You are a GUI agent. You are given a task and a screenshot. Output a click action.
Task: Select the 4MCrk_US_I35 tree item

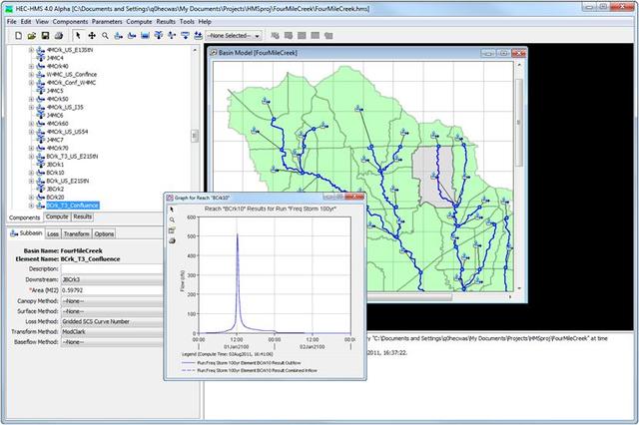pyautogui.click(x=65, y=108)
